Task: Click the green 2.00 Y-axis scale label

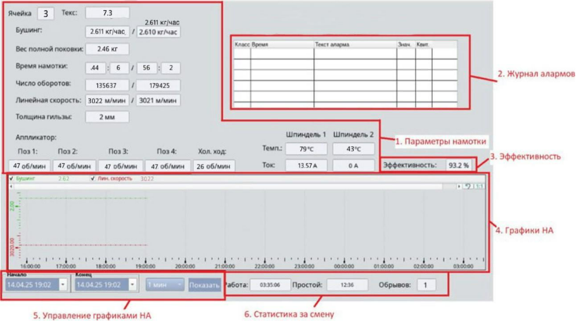Action: [x=12, y=206]
